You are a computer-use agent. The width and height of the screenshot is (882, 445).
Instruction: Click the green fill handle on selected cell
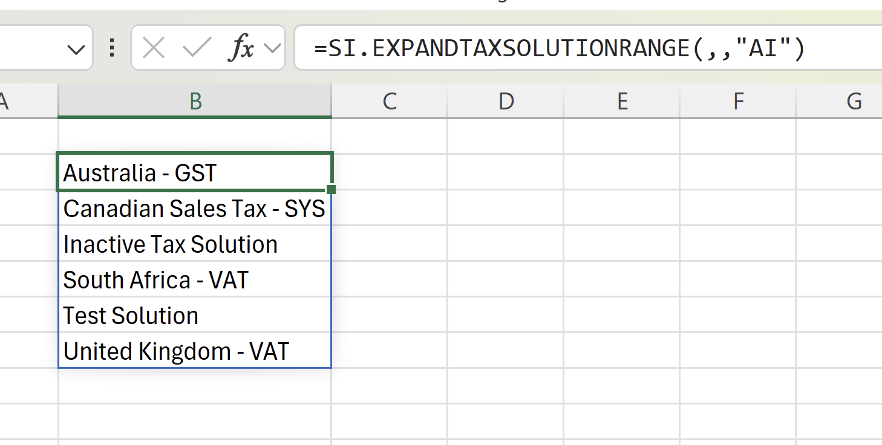click(331, 189)
